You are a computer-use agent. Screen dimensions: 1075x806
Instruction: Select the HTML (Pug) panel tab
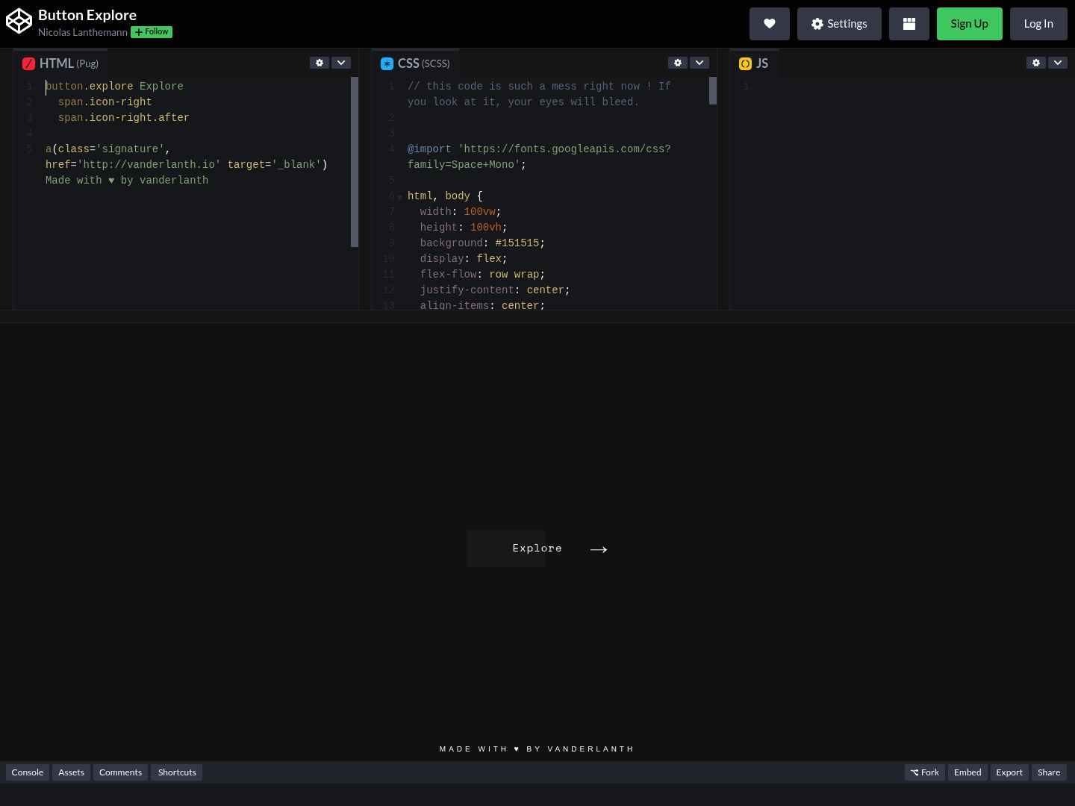tap(60, 63)
